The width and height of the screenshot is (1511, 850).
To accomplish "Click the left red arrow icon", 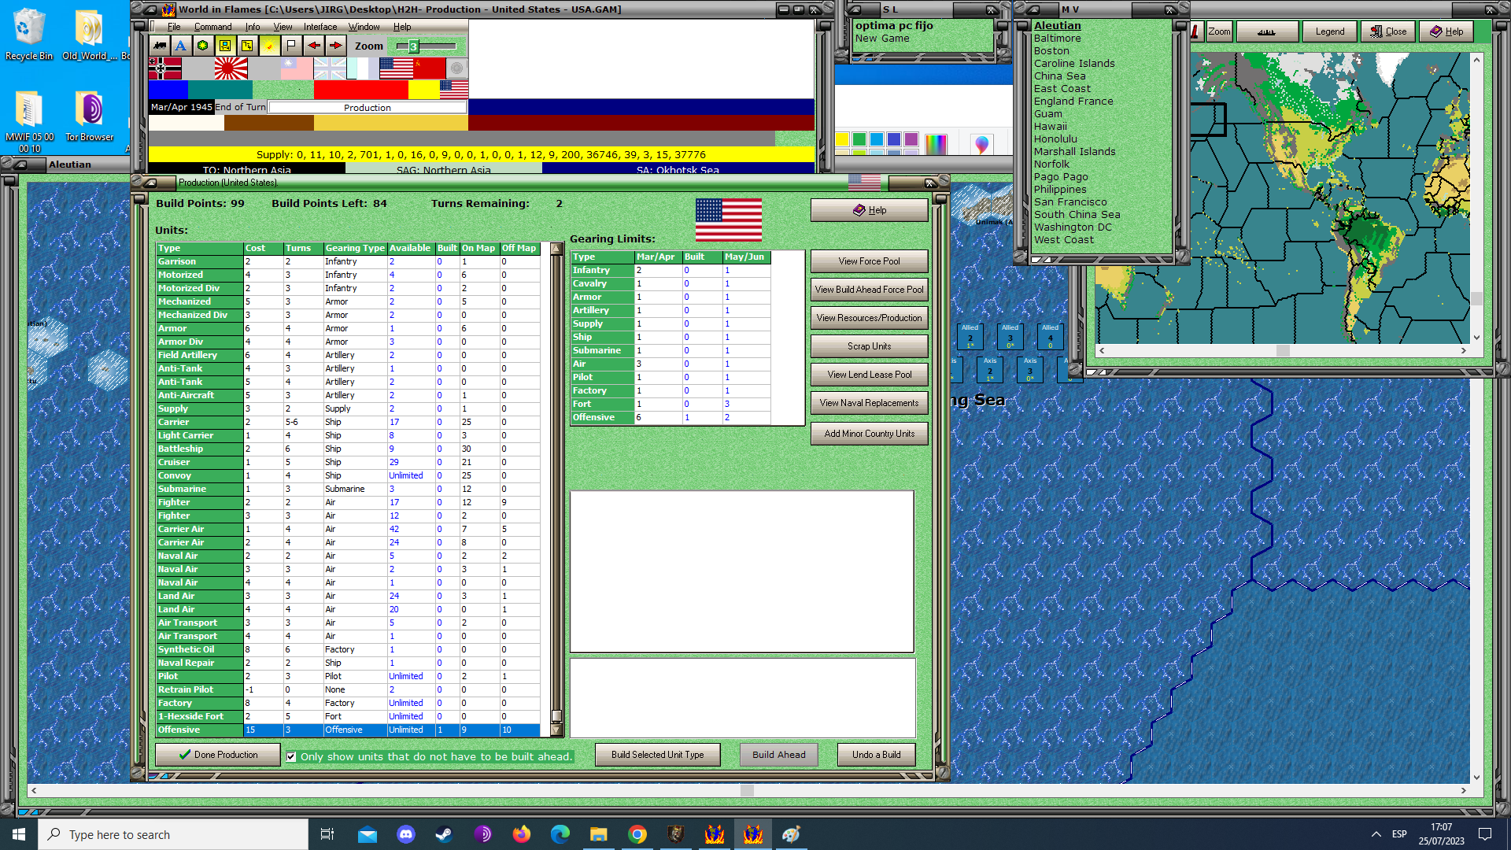I will tap(313, 46).
